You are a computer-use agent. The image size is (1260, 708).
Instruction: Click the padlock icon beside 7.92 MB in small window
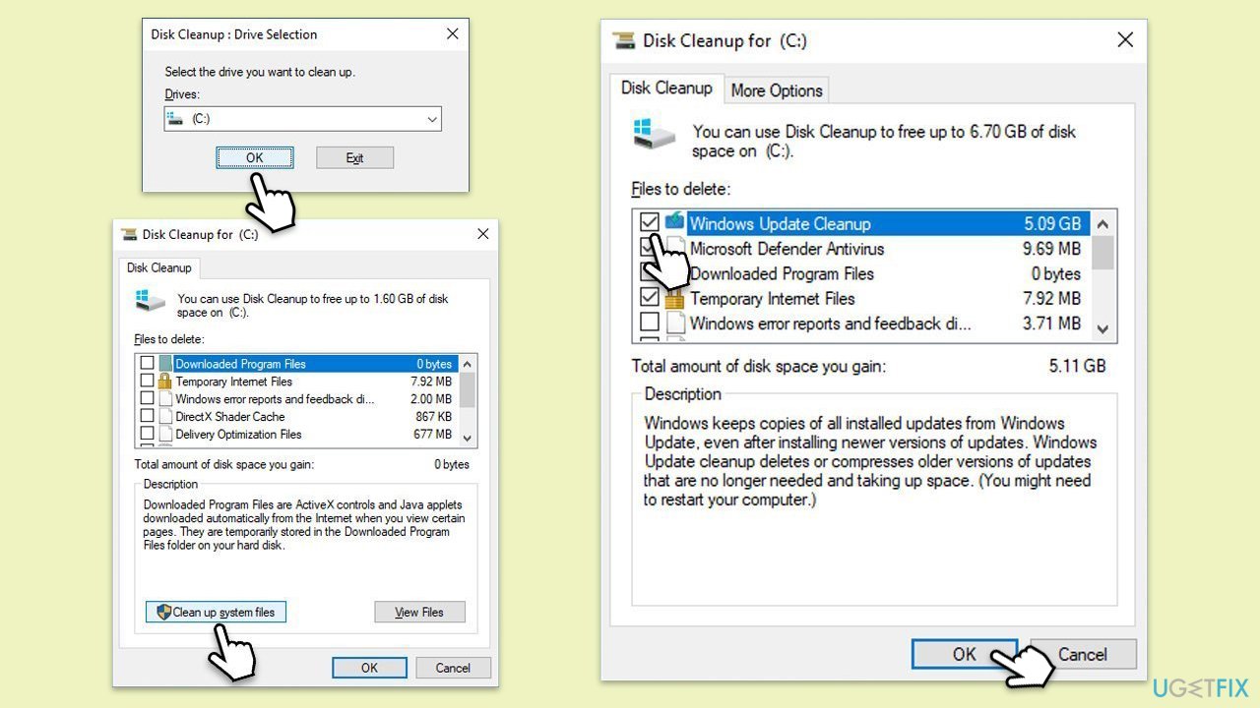165,382
